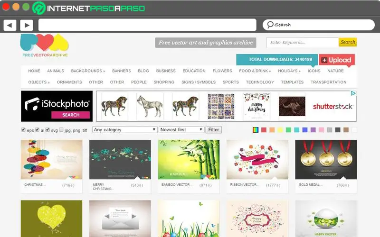Image resolution: width=380 pixels, height=237 pixels.
Task: Click the plus icon on Upload button
Action: click(x=324, y=60)
